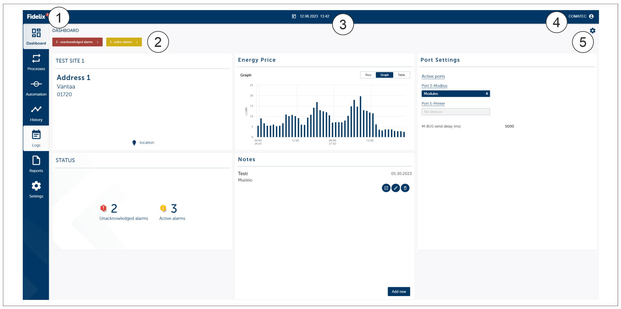Image resolution: width=621 pixels, height=309 pixels.
Task: Click the 2 - unacknowledged alarms button
Action: pyautogui.click(x=77, y=42)
